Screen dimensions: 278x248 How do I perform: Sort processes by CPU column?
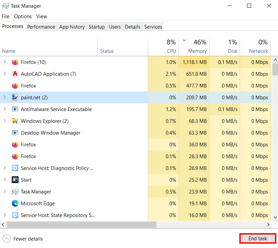163,47
